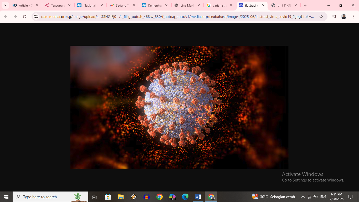Minimize the Chrome window
The image size is (359, 202).
click(x=329, y=5)
